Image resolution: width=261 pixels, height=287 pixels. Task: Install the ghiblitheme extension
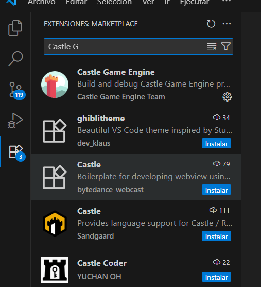[216, 143]
